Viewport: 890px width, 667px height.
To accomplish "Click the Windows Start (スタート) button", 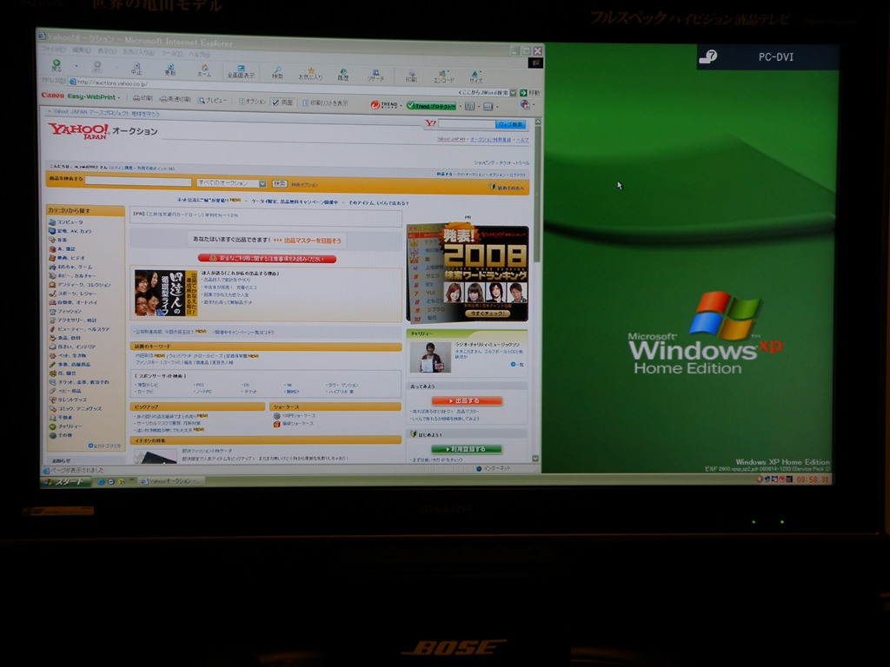I will (67, 481).
